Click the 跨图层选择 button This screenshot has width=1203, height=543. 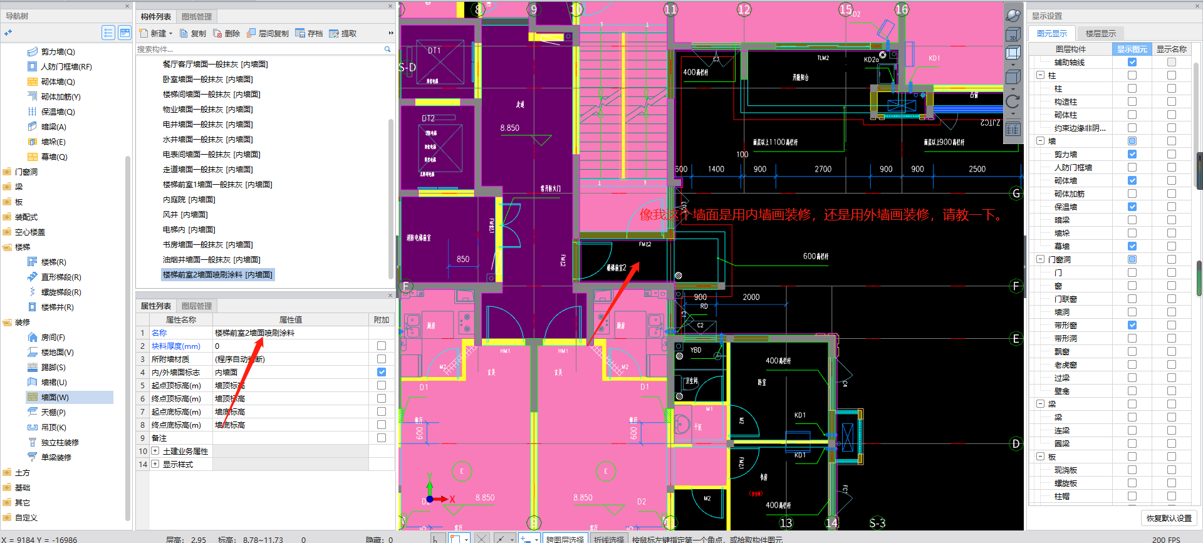[x=565, y=539]
